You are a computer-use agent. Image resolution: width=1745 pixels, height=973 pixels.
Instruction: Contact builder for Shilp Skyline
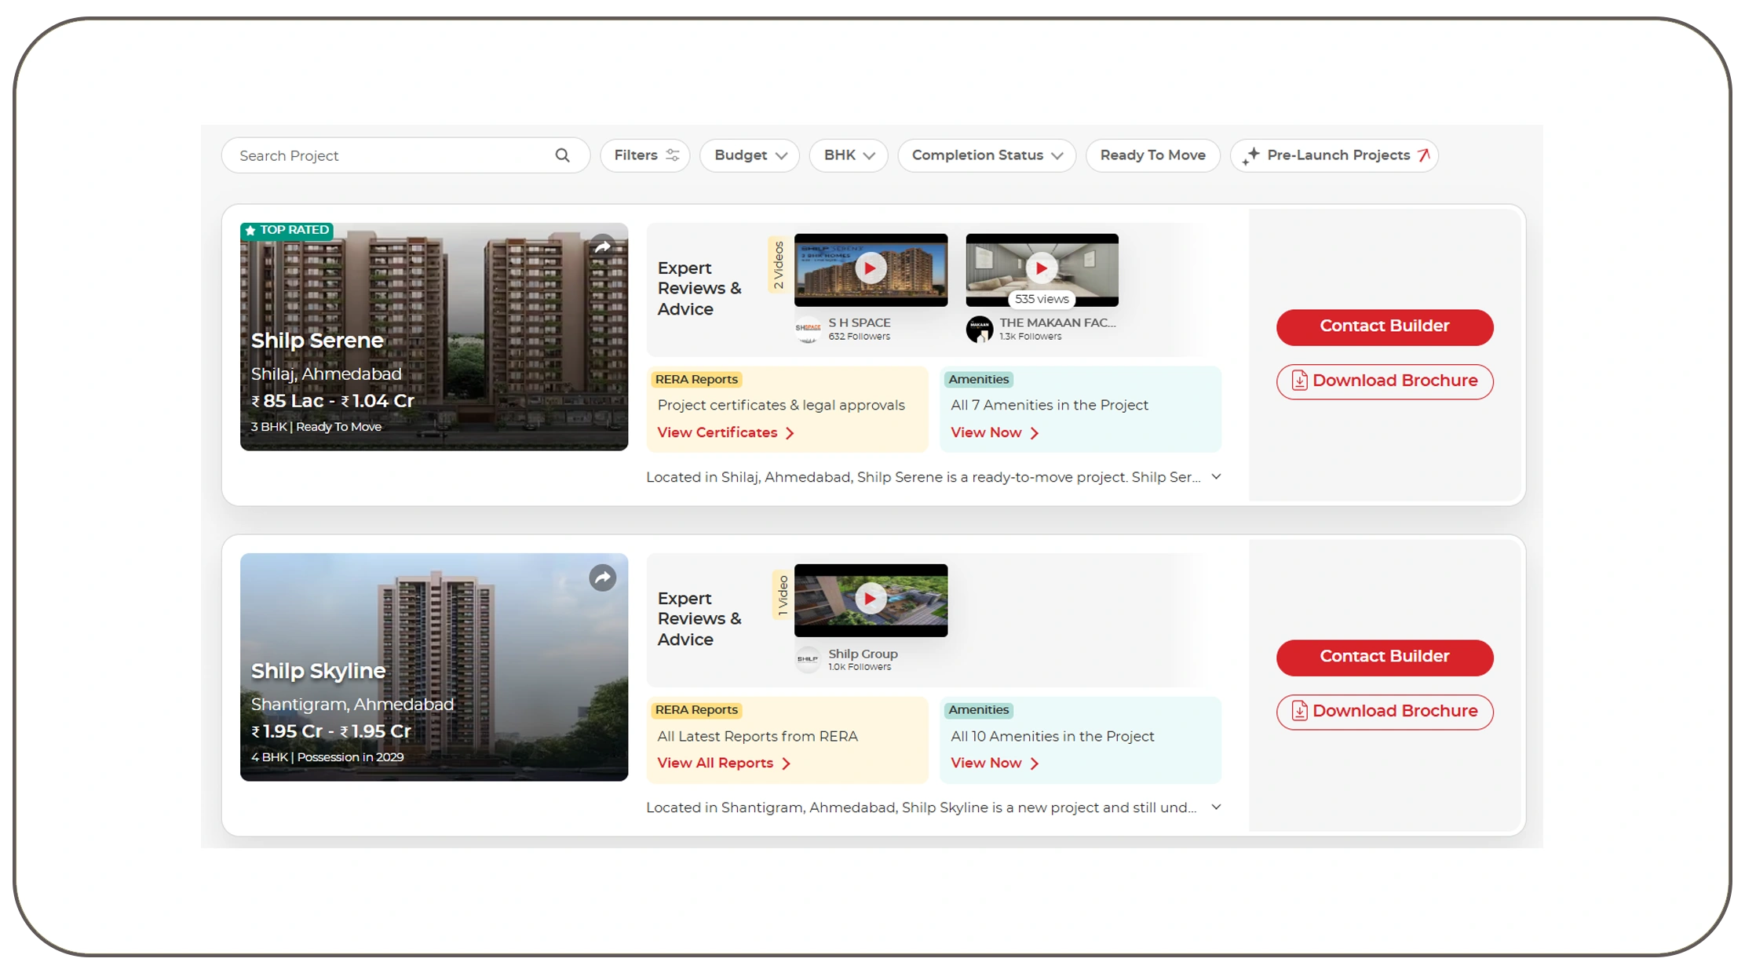[x=1385, y=657]
